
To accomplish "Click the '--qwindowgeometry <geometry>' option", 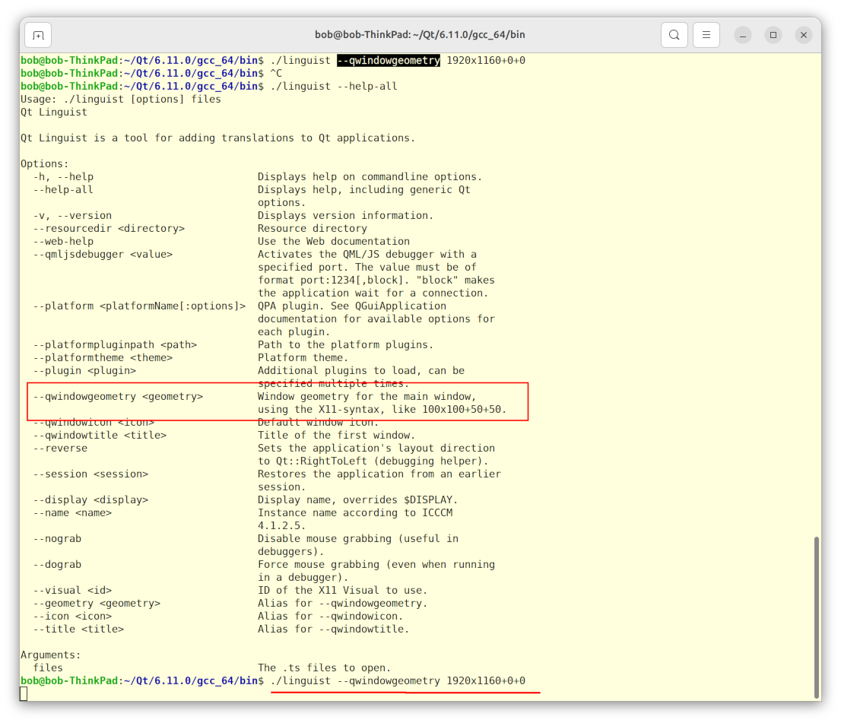I will click(118, 396).
